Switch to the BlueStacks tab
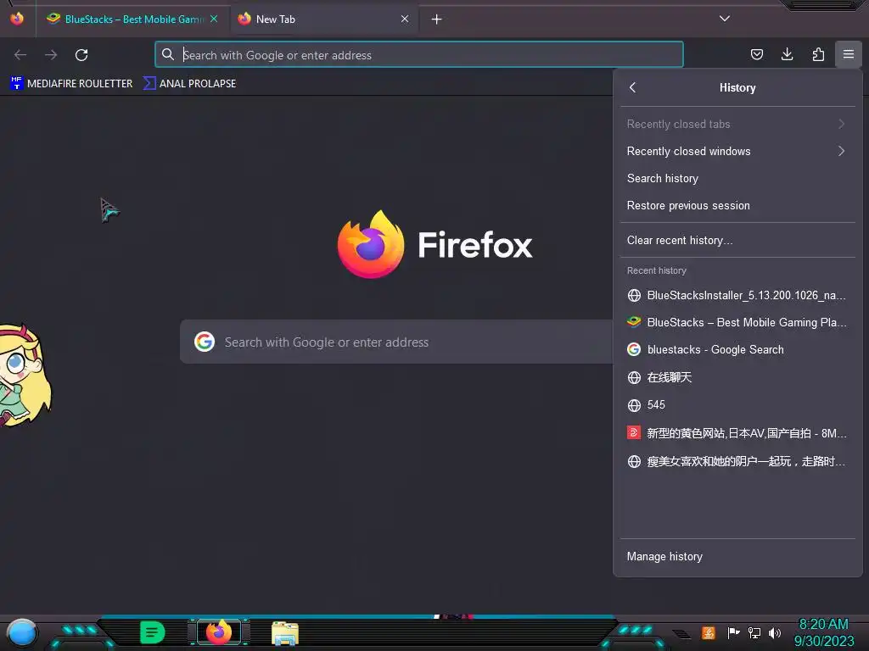Screen dimensions: 869x651 click(x=132, y=19)
